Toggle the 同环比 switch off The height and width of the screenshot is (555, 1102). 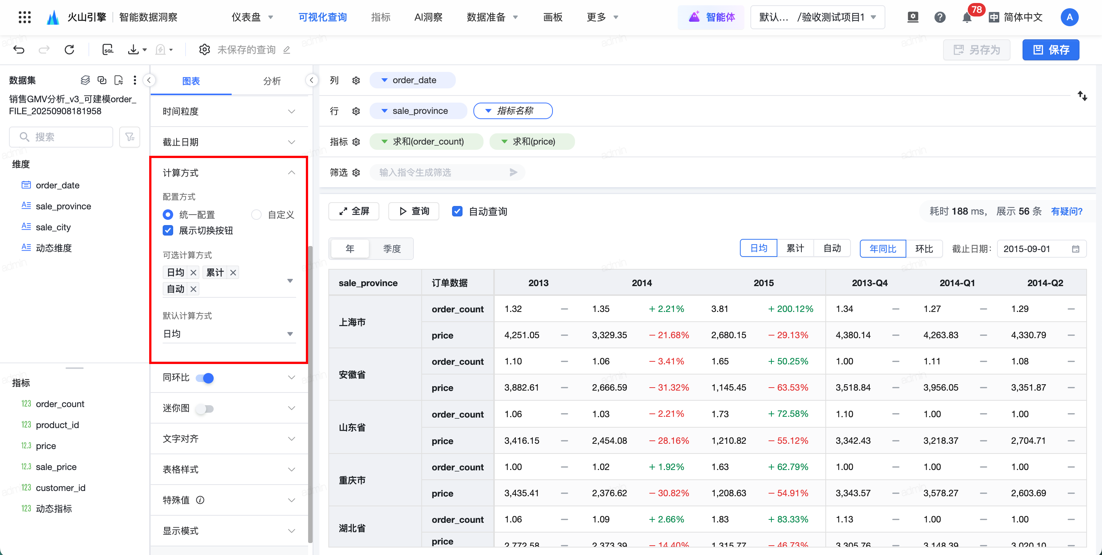coord(205,378)
